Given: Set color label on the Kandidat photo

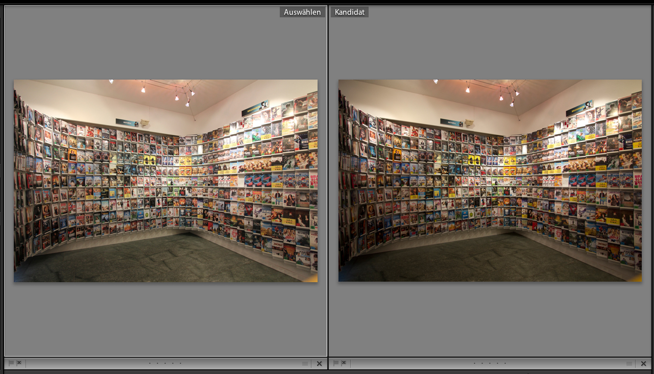Looking at the screenshot, I should point(629,364).
